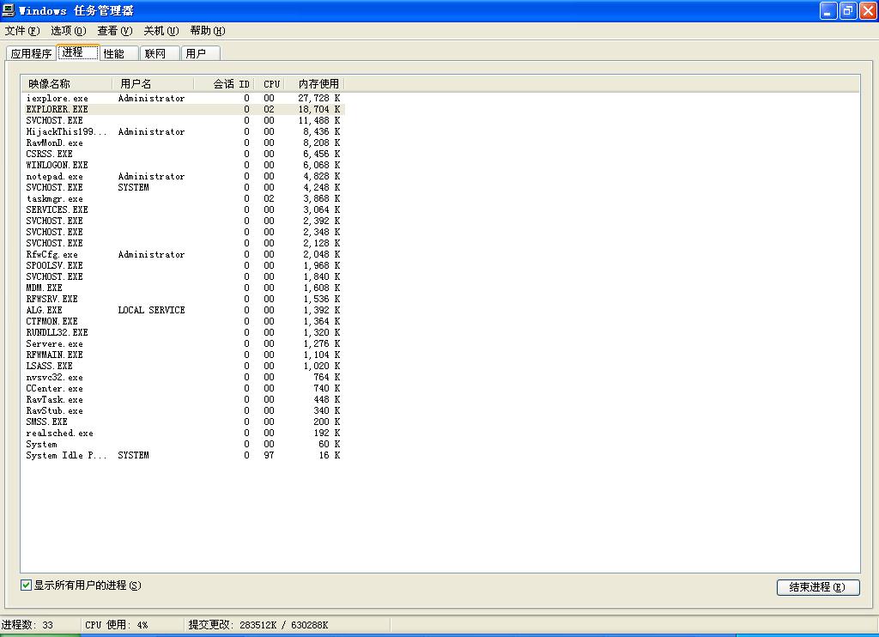Click the Task Manager title bar icon
The image size is (879, 637).
coord(9,10)
